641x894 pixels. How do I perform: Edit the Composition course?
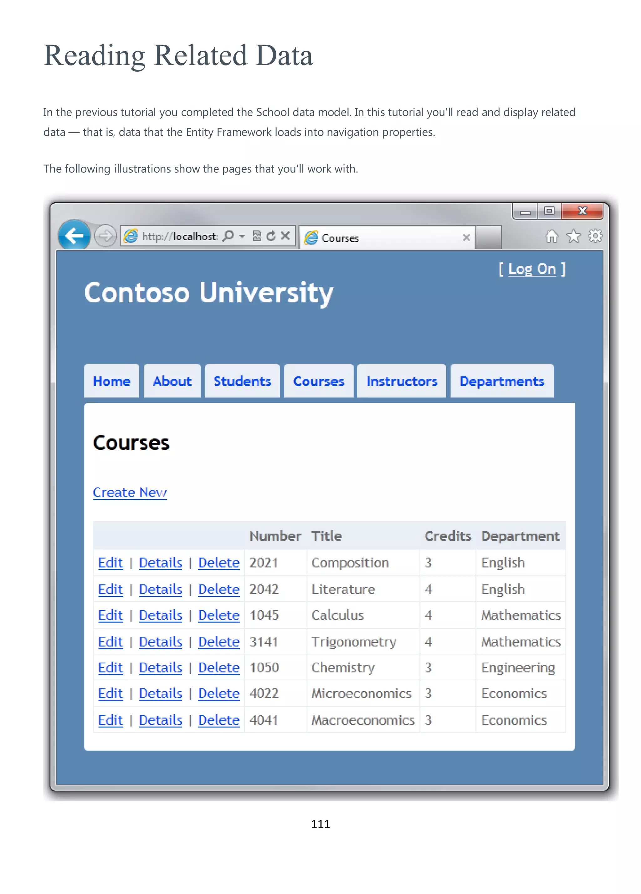point(110,563)
